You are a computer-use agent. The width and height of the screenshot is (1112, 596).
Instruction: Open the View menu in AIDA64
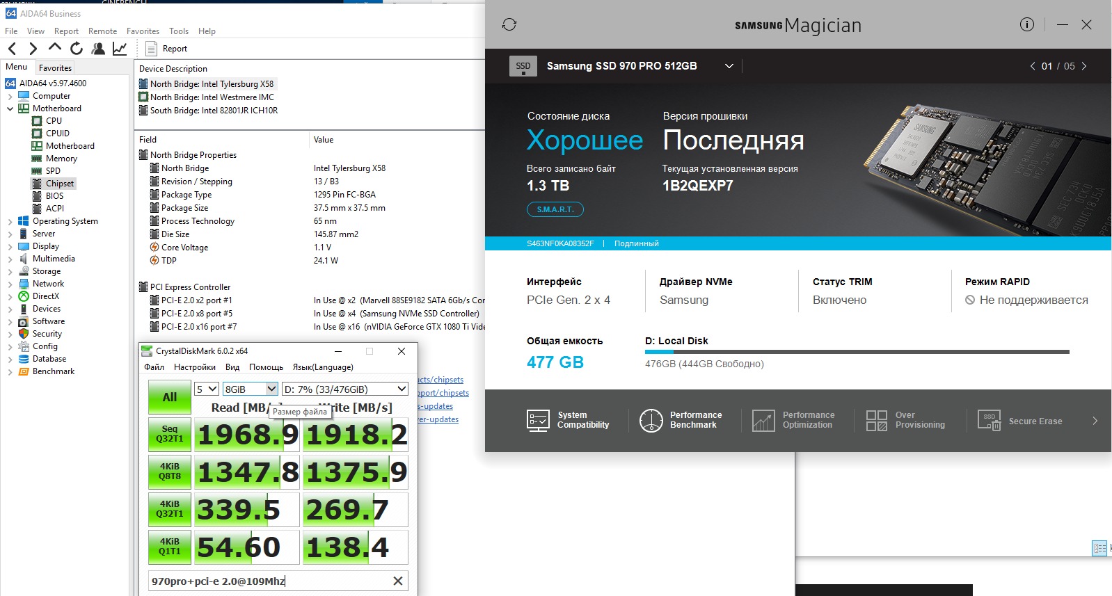(35, 31)
